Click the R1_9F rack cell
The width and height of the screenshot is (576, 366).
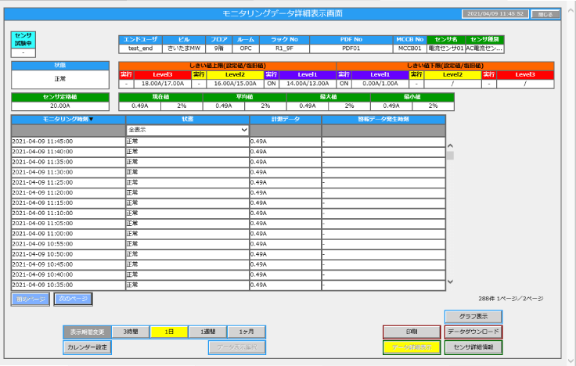[x=284, y=48]
